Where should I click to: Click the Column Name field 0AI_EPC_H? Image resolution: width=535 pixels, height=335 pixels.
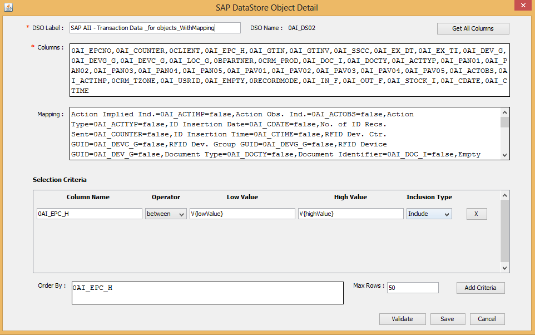(x=89, y=214)
